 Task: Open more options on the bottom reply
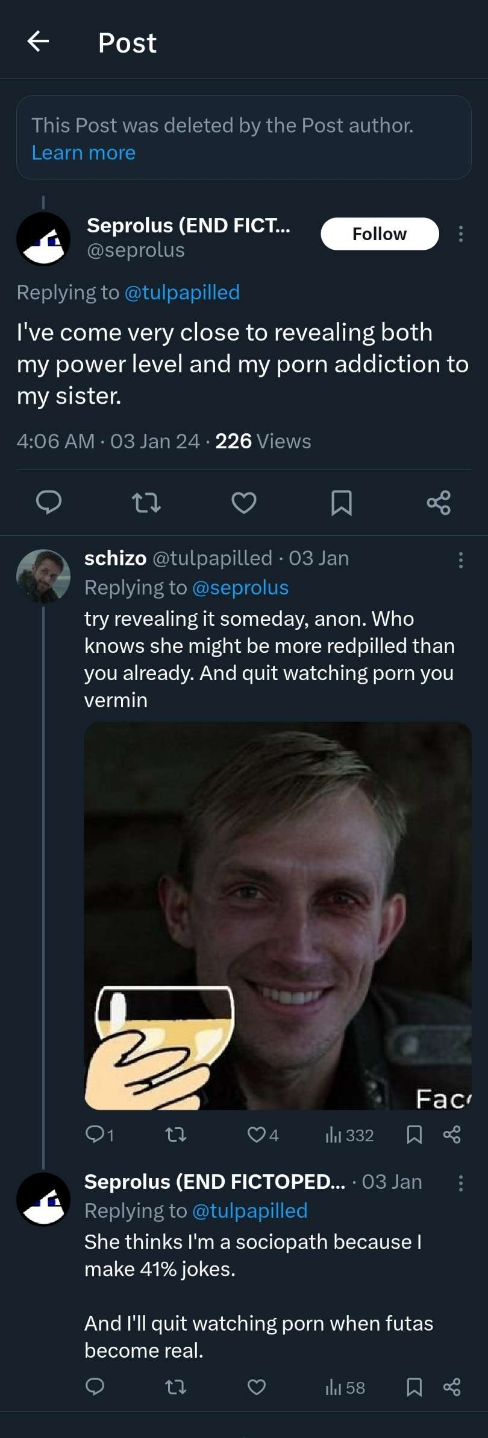[x=461, y=1183]
